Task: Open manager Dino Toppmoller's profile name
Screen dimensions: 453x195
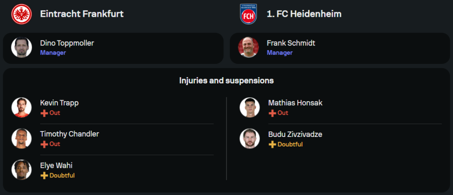Action: click(67, 44)
